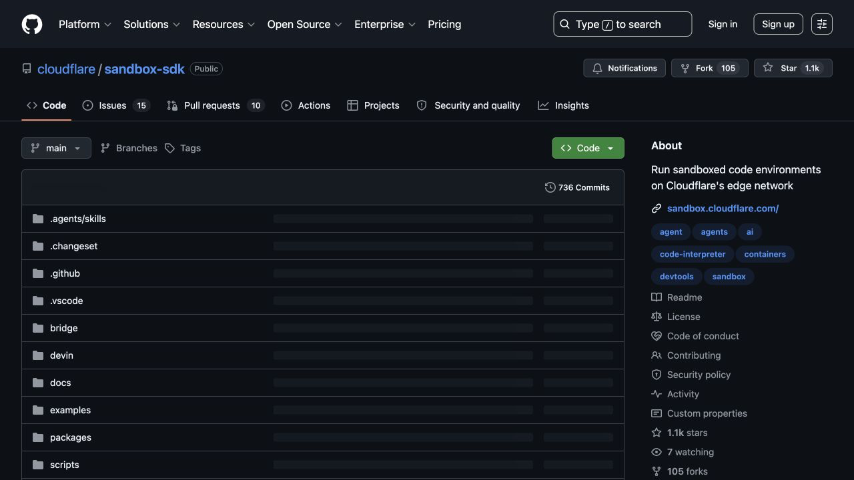Select the devtools topic tag
This screenshot has width=854, height=480.
point(677,276)
